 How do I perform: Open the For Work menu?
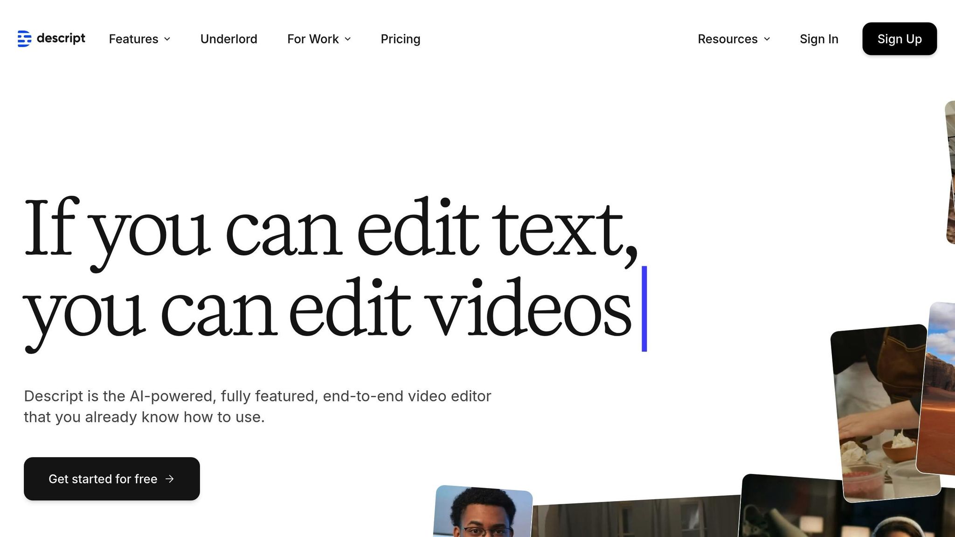[313, 39]
